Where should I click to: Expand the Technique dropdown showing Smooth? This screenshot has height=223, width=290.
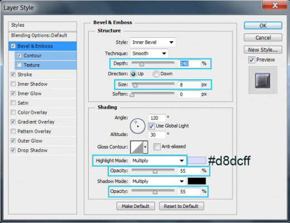149,54
